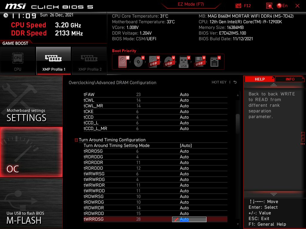Set the tFAW Auto value field
The height and width of the screenshot is (229, 306).
pyautogui.click(x=184, y=95)
